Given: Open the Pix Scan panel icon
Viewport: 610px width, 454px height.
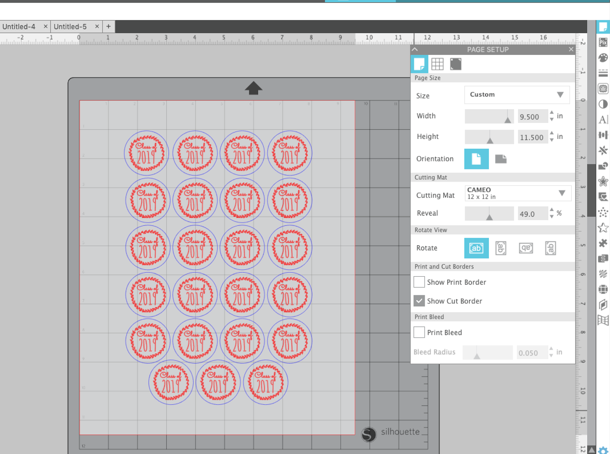Looking at the screenshot, I should pyautogui.click(x=603, y=42).
